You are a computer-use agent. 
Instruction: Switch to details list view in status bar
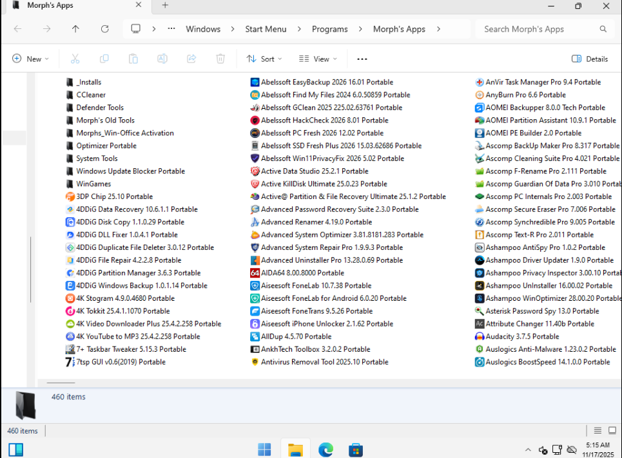click(598, 431)
